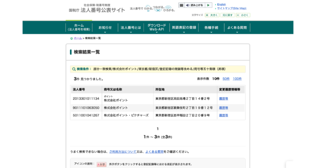Open the ご利用方法について help link
Image resolution: width=316 pixels, height=168 pixels.
click(123, 152)
